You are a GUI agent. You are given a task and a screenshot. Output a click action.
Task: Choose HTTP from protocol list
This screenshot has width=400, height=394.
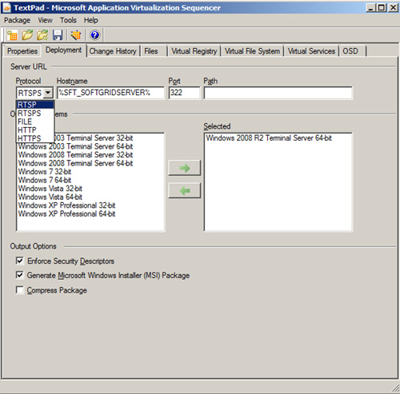click(35, 130)
